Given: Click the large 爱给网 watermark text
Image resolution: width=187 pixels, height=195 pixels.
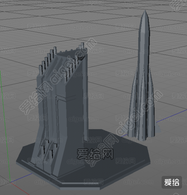Looking at the screenshot, I should tap(95, 154).
